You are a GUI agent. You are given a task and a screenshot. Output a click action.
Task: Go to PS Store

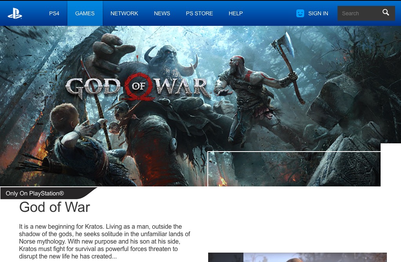pos(200,13)
